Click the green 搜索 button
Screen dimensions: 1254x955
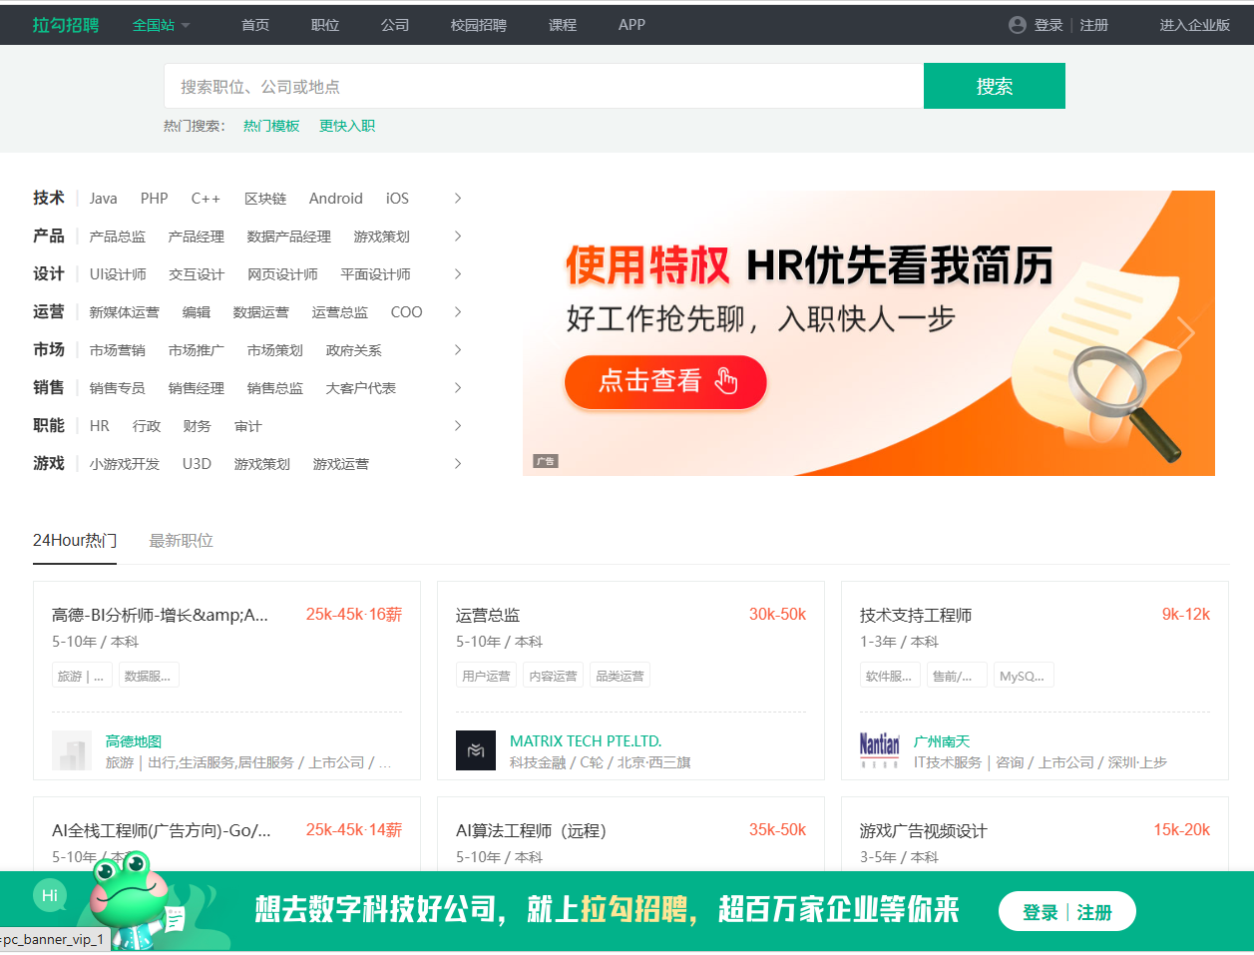tap(995, 86)
